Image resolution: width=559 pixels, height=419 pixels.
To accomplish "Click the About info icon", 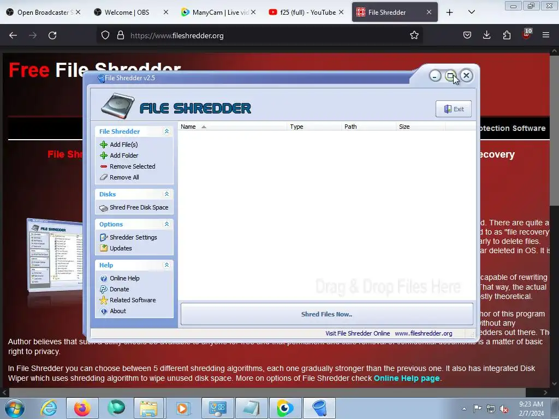I will pyautogui.click(x=104, y=312).
